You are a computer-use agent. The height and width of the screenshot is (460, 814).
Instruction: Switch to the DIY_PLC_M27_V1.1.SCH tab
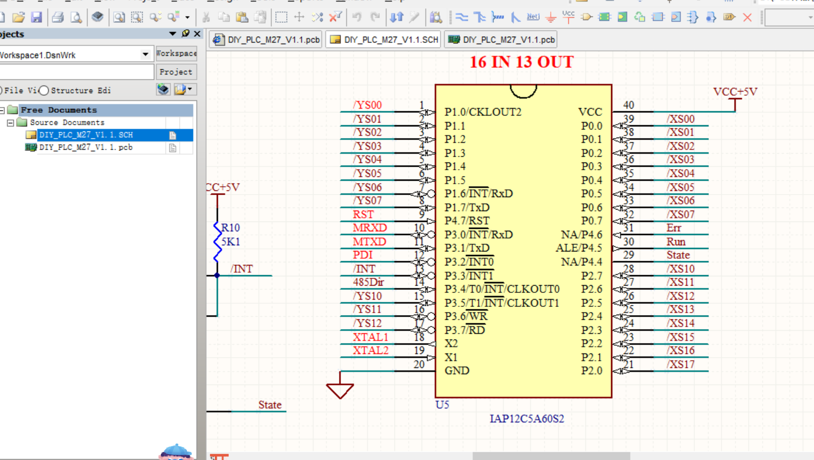pyautogui.click(x=383, y=39)
